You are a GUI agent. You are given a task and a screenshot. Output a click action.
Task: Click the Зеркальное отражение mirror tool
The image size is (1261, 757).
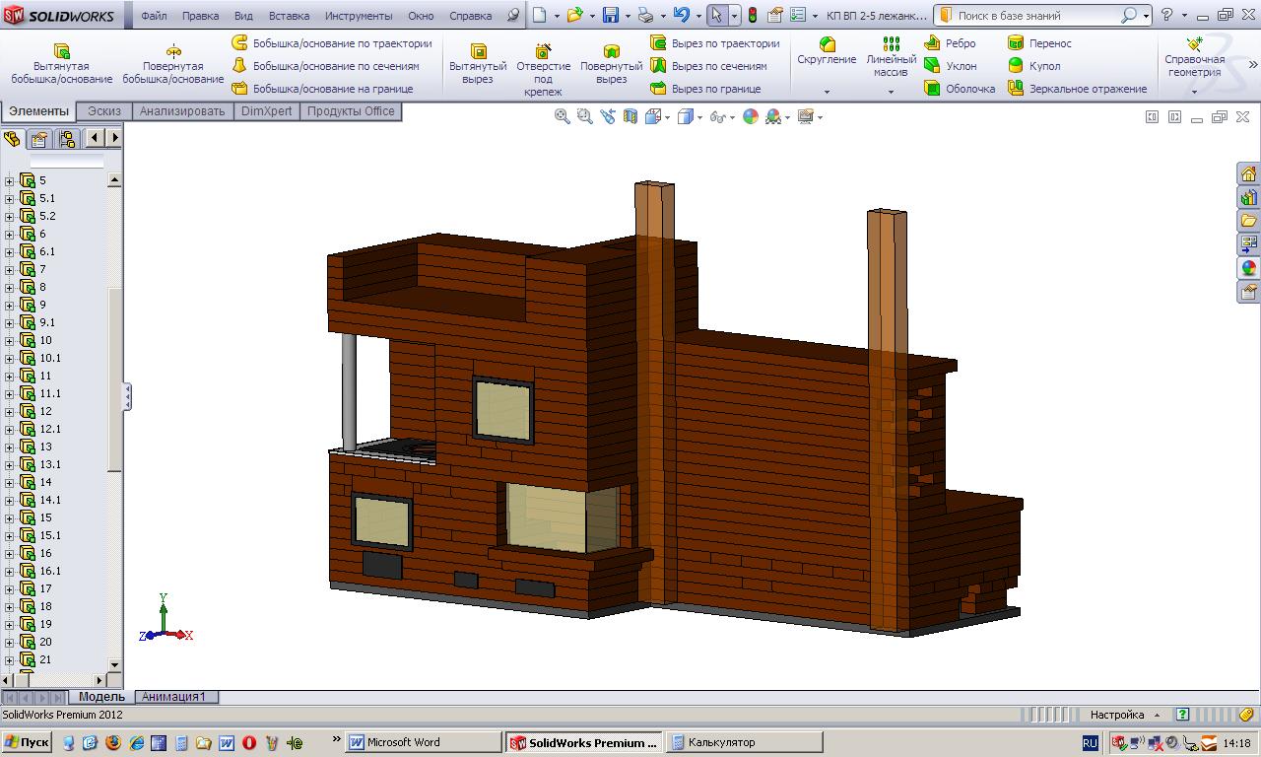coord(1077,89)
